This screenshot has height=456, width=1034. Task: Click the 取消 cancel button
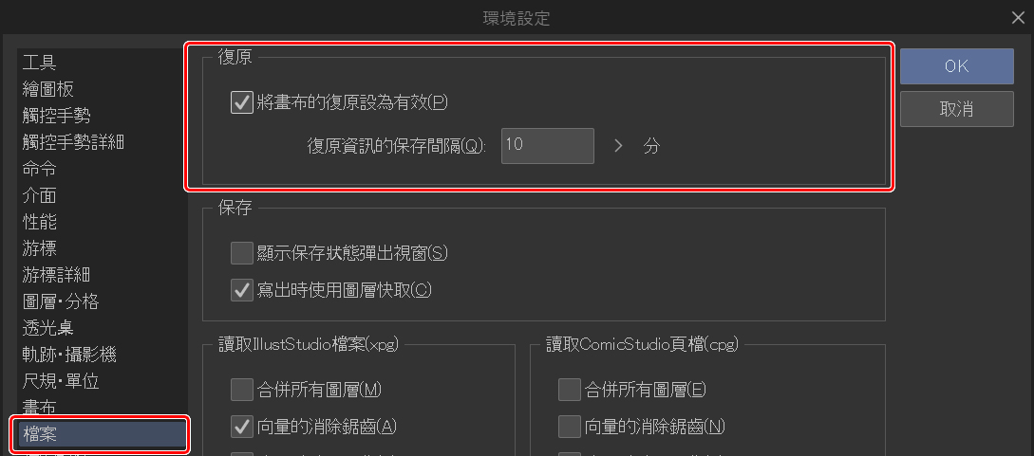tap(956, 109)
